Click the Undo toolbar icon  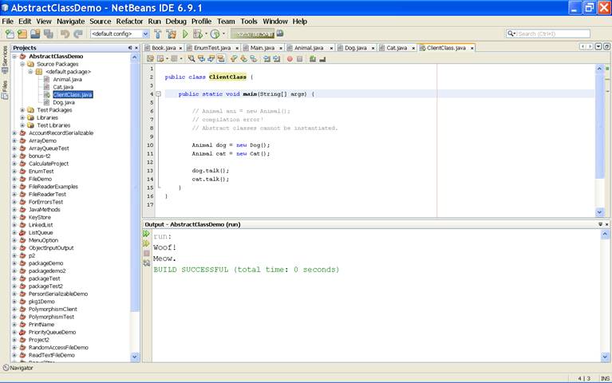click(65, 34)
